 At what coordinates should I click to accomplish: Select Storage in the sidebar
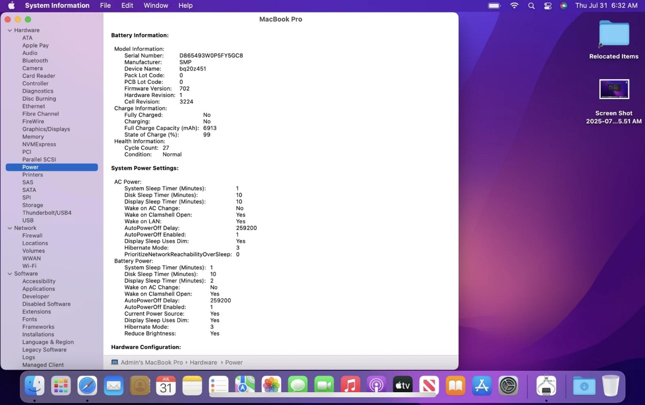[33, 205]
